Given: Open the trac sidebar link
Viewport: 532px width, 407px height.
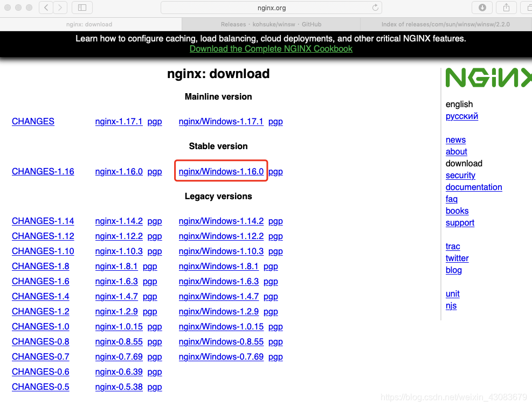Looking at the screenshot, I should [x=453, y=247].
